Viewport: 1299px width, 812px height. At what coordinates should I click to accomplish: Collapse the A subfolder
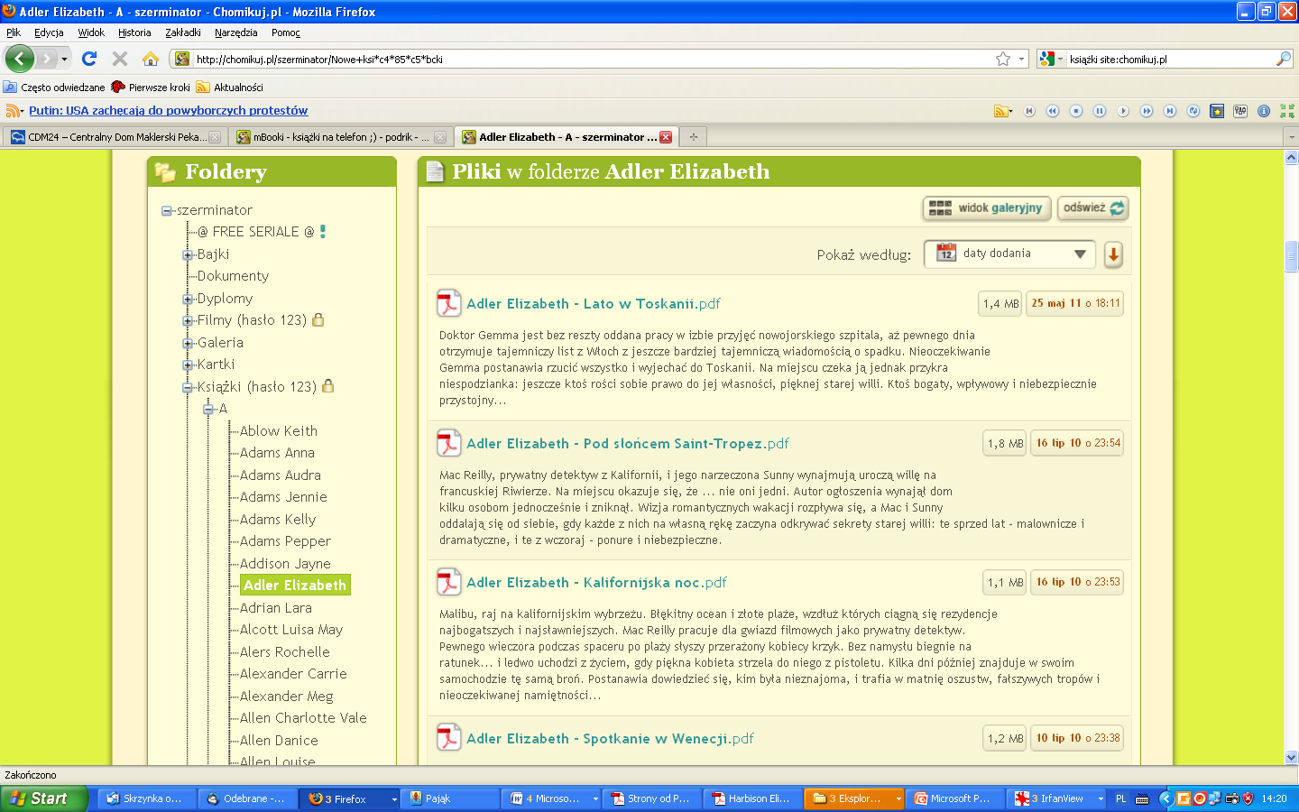[208, 410]
